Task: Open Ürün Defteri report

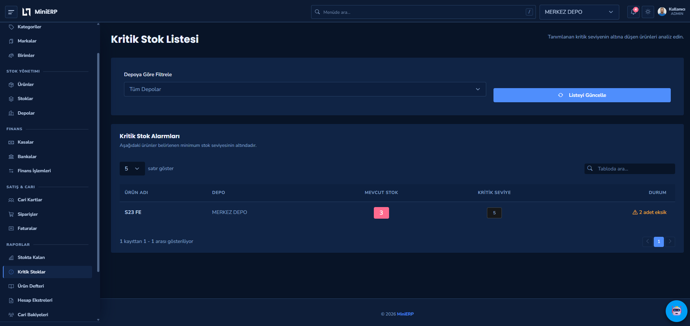Action: coord(47,286)
